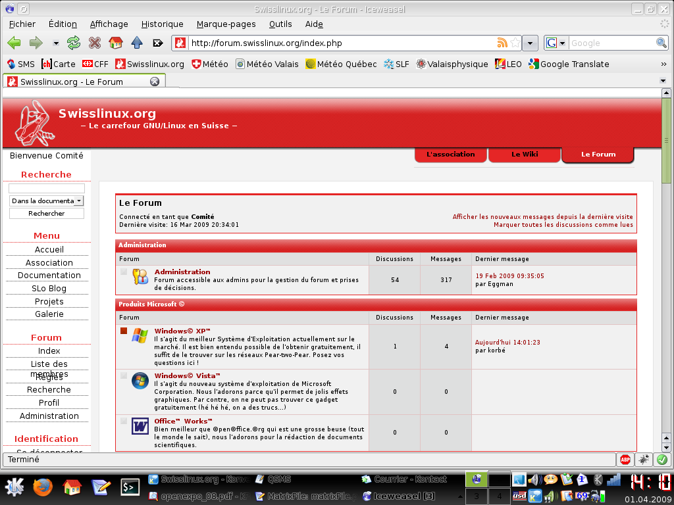Check the Office Works forum checkbox
Viewport: 674px width, 505px height.
pos(123,422)
